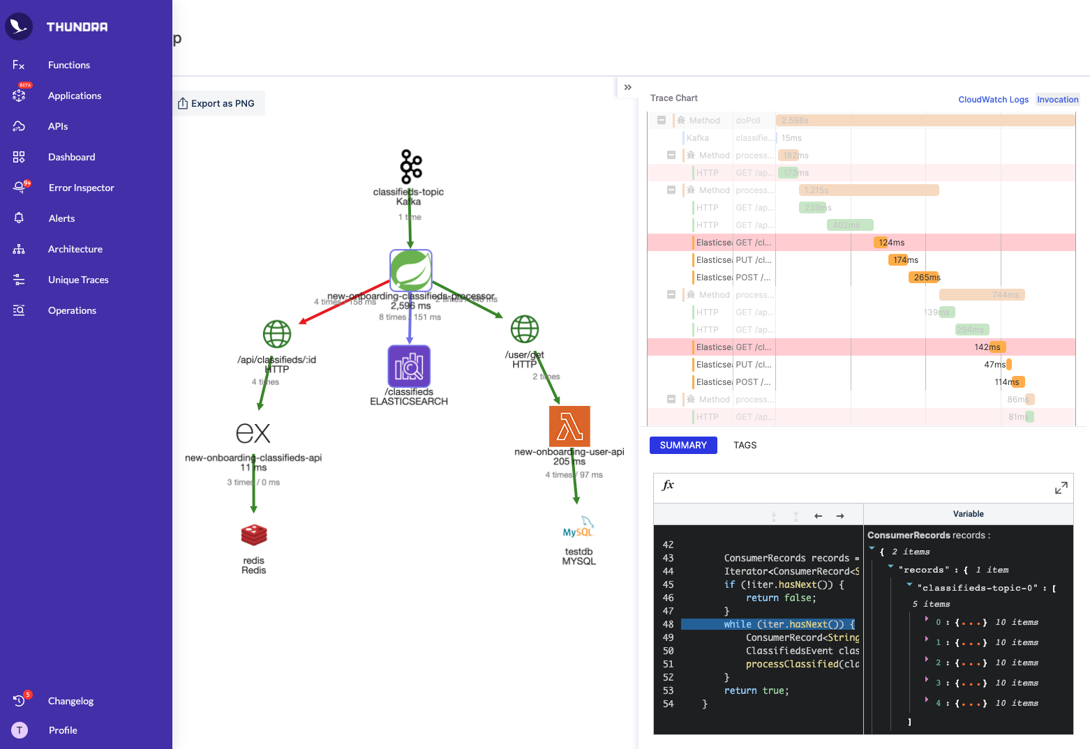1090x749 pixels.
Task: Open Functions from the sidebar
Action: [69, 65]
